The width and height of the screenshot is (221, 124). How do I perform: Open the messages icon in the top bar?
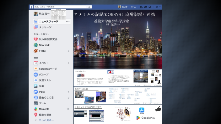(x=145, y=7)
